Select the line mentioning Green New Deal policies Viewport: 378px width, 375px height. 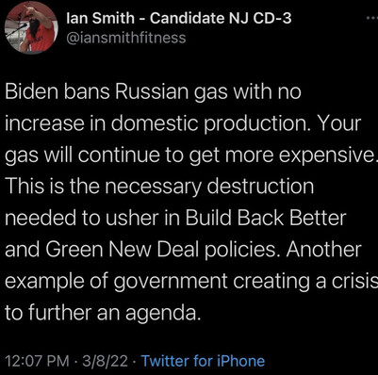pyautogui.click(x=183, y=250)
